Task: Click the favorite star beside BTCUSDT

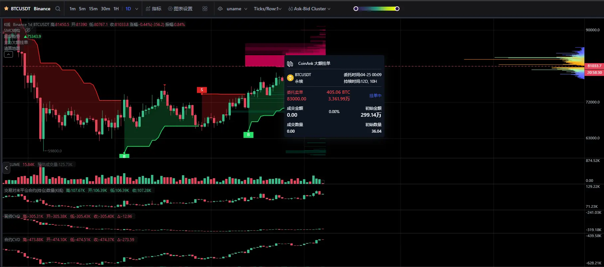Action: click(6, 9)
